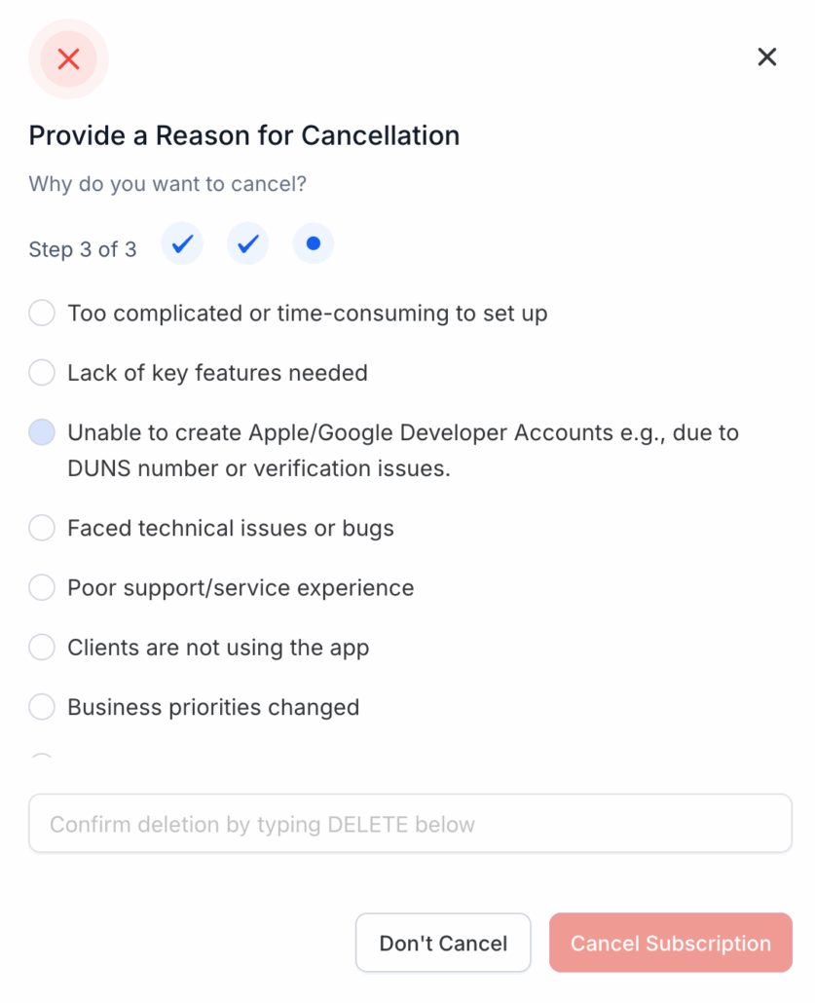Screen dimensions: 815x1003
Task: Choose the Apple/Google Developer Accounts radio option
Action: point(42,432)
